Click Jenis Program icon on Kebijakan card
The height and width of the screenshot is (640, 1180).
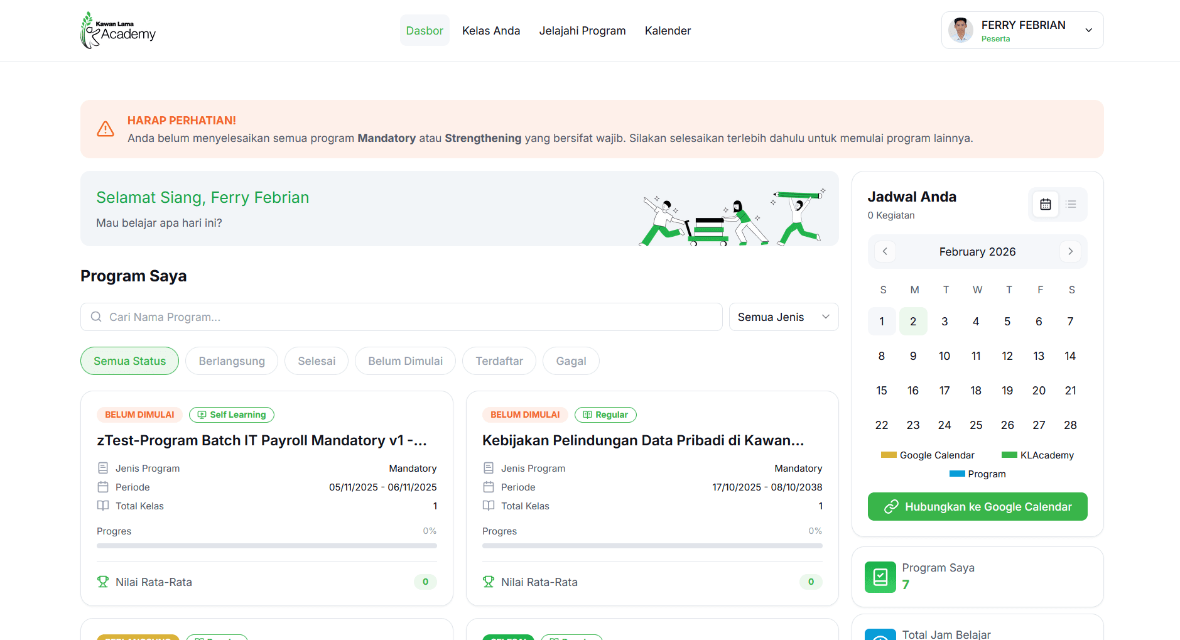489,468
